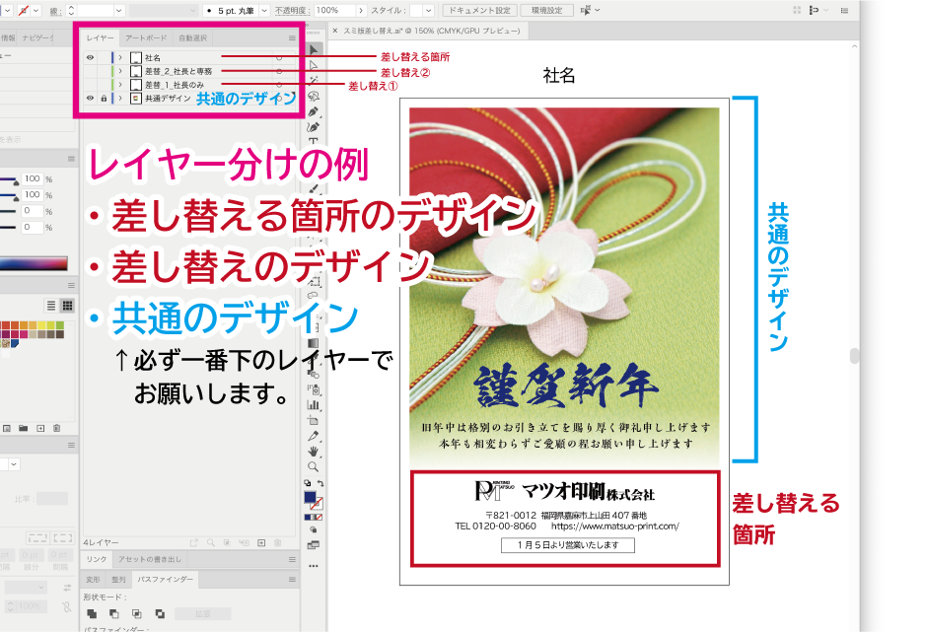927x632 pixels.
Task: Toggle the lock column on 社名 layer
Action: coord(104,57)
